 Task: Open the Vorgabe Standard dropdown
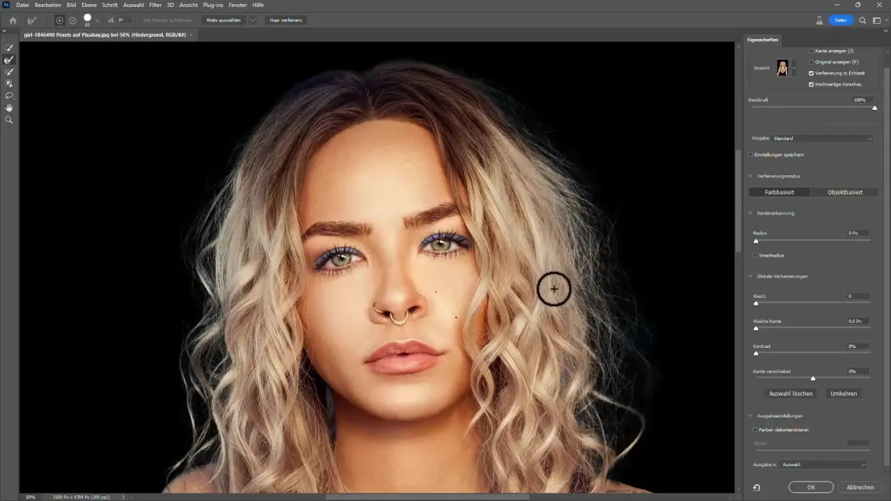click(x=821, y=138)
